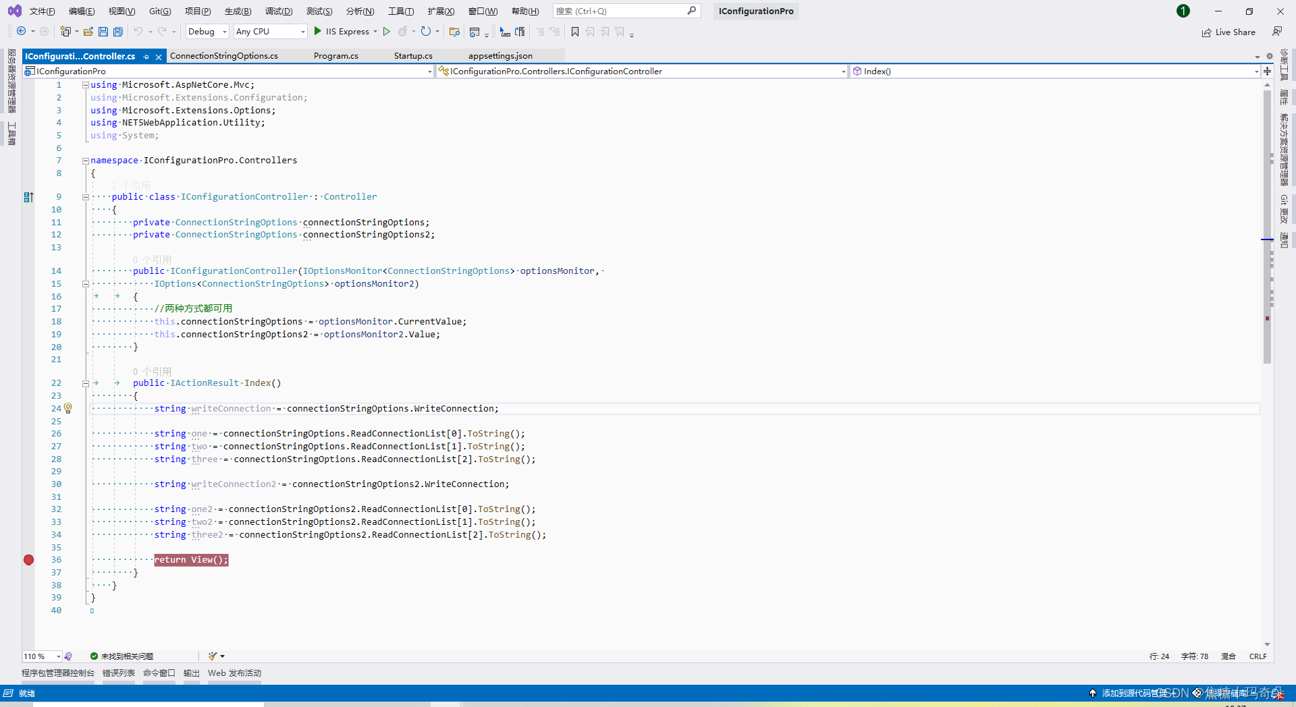Image resolution: width=1296 pixels, height=707 pixels.
Task: Collapse the namespace block on line 7
Action: (x=86, y=161)
